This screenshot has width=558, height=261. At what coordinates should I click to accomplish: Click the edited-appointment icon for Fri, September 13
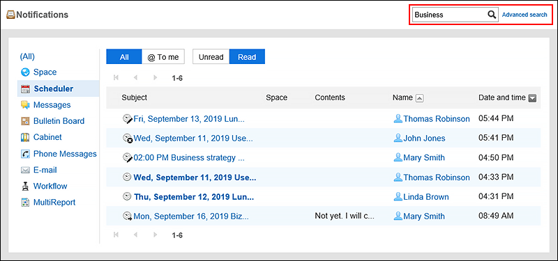click(x=128, y=119)
